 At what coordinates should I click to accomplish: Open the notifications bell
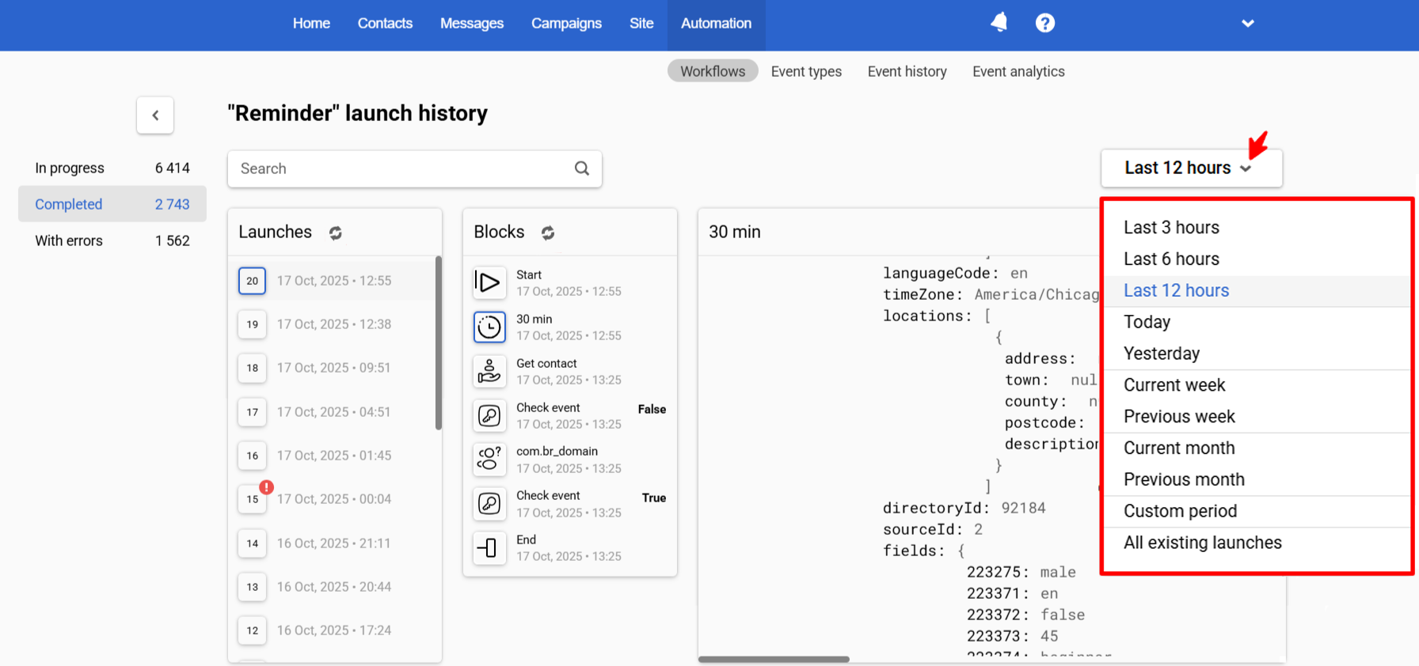999,23
